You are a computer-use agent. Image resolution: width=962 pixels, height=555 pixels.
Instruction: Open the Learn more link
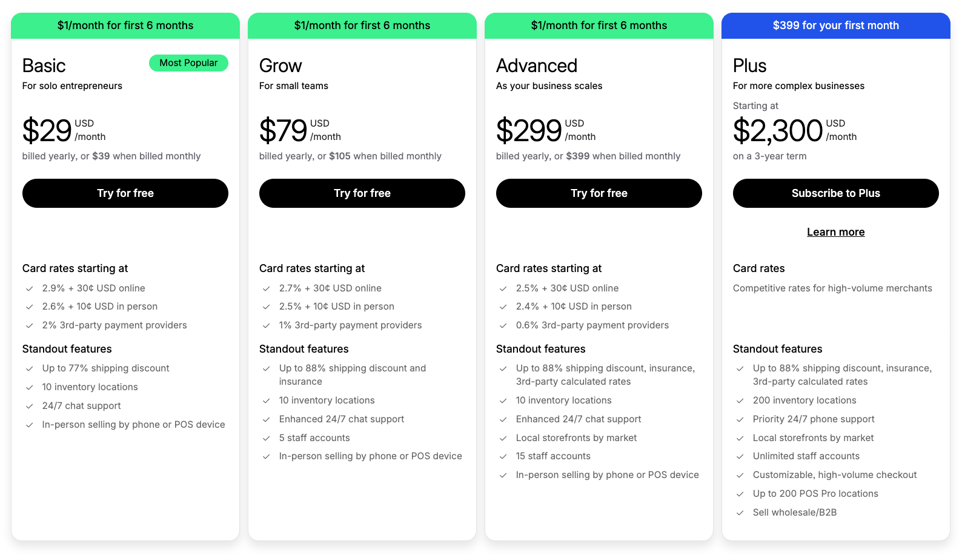click(835, 232)
